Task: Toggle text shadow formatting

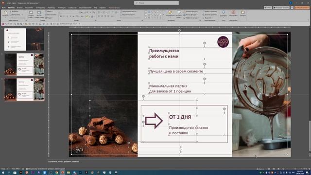Action: point(70,16)
